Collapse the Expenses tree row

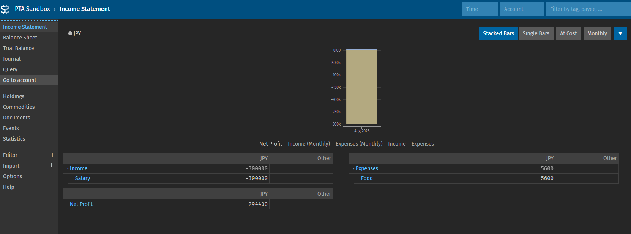point(354,168)
